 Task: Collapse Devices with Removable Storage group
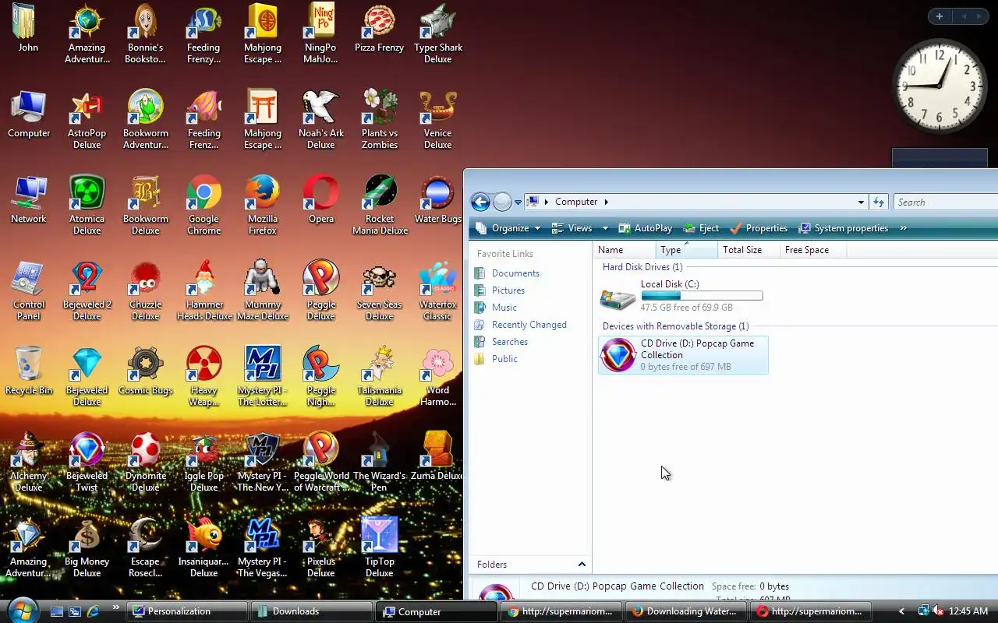click(675, 326)
